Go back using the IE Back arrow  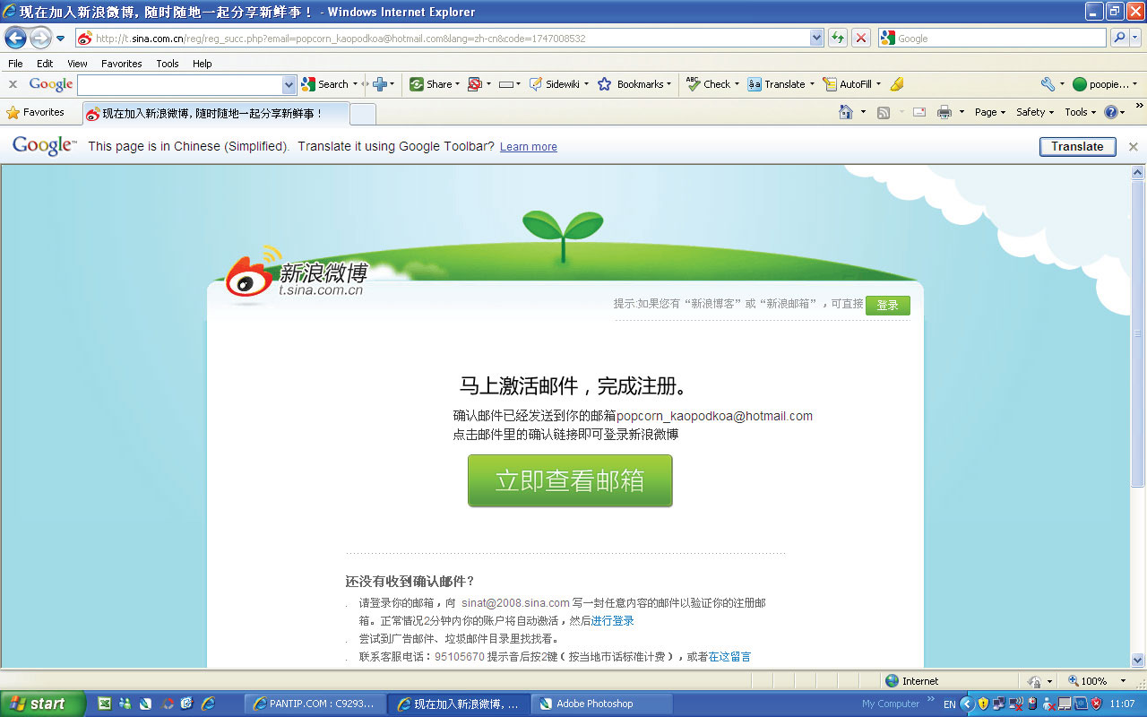tap(15, 38)
